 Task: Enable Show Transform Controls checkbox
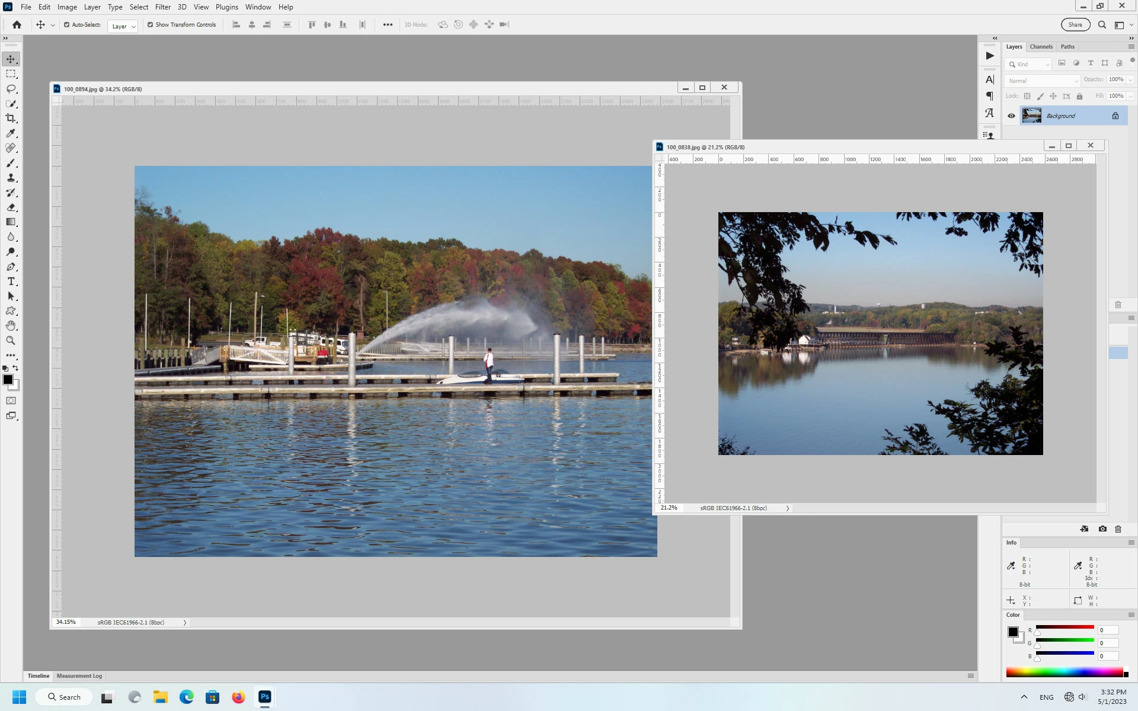(150, 25)
